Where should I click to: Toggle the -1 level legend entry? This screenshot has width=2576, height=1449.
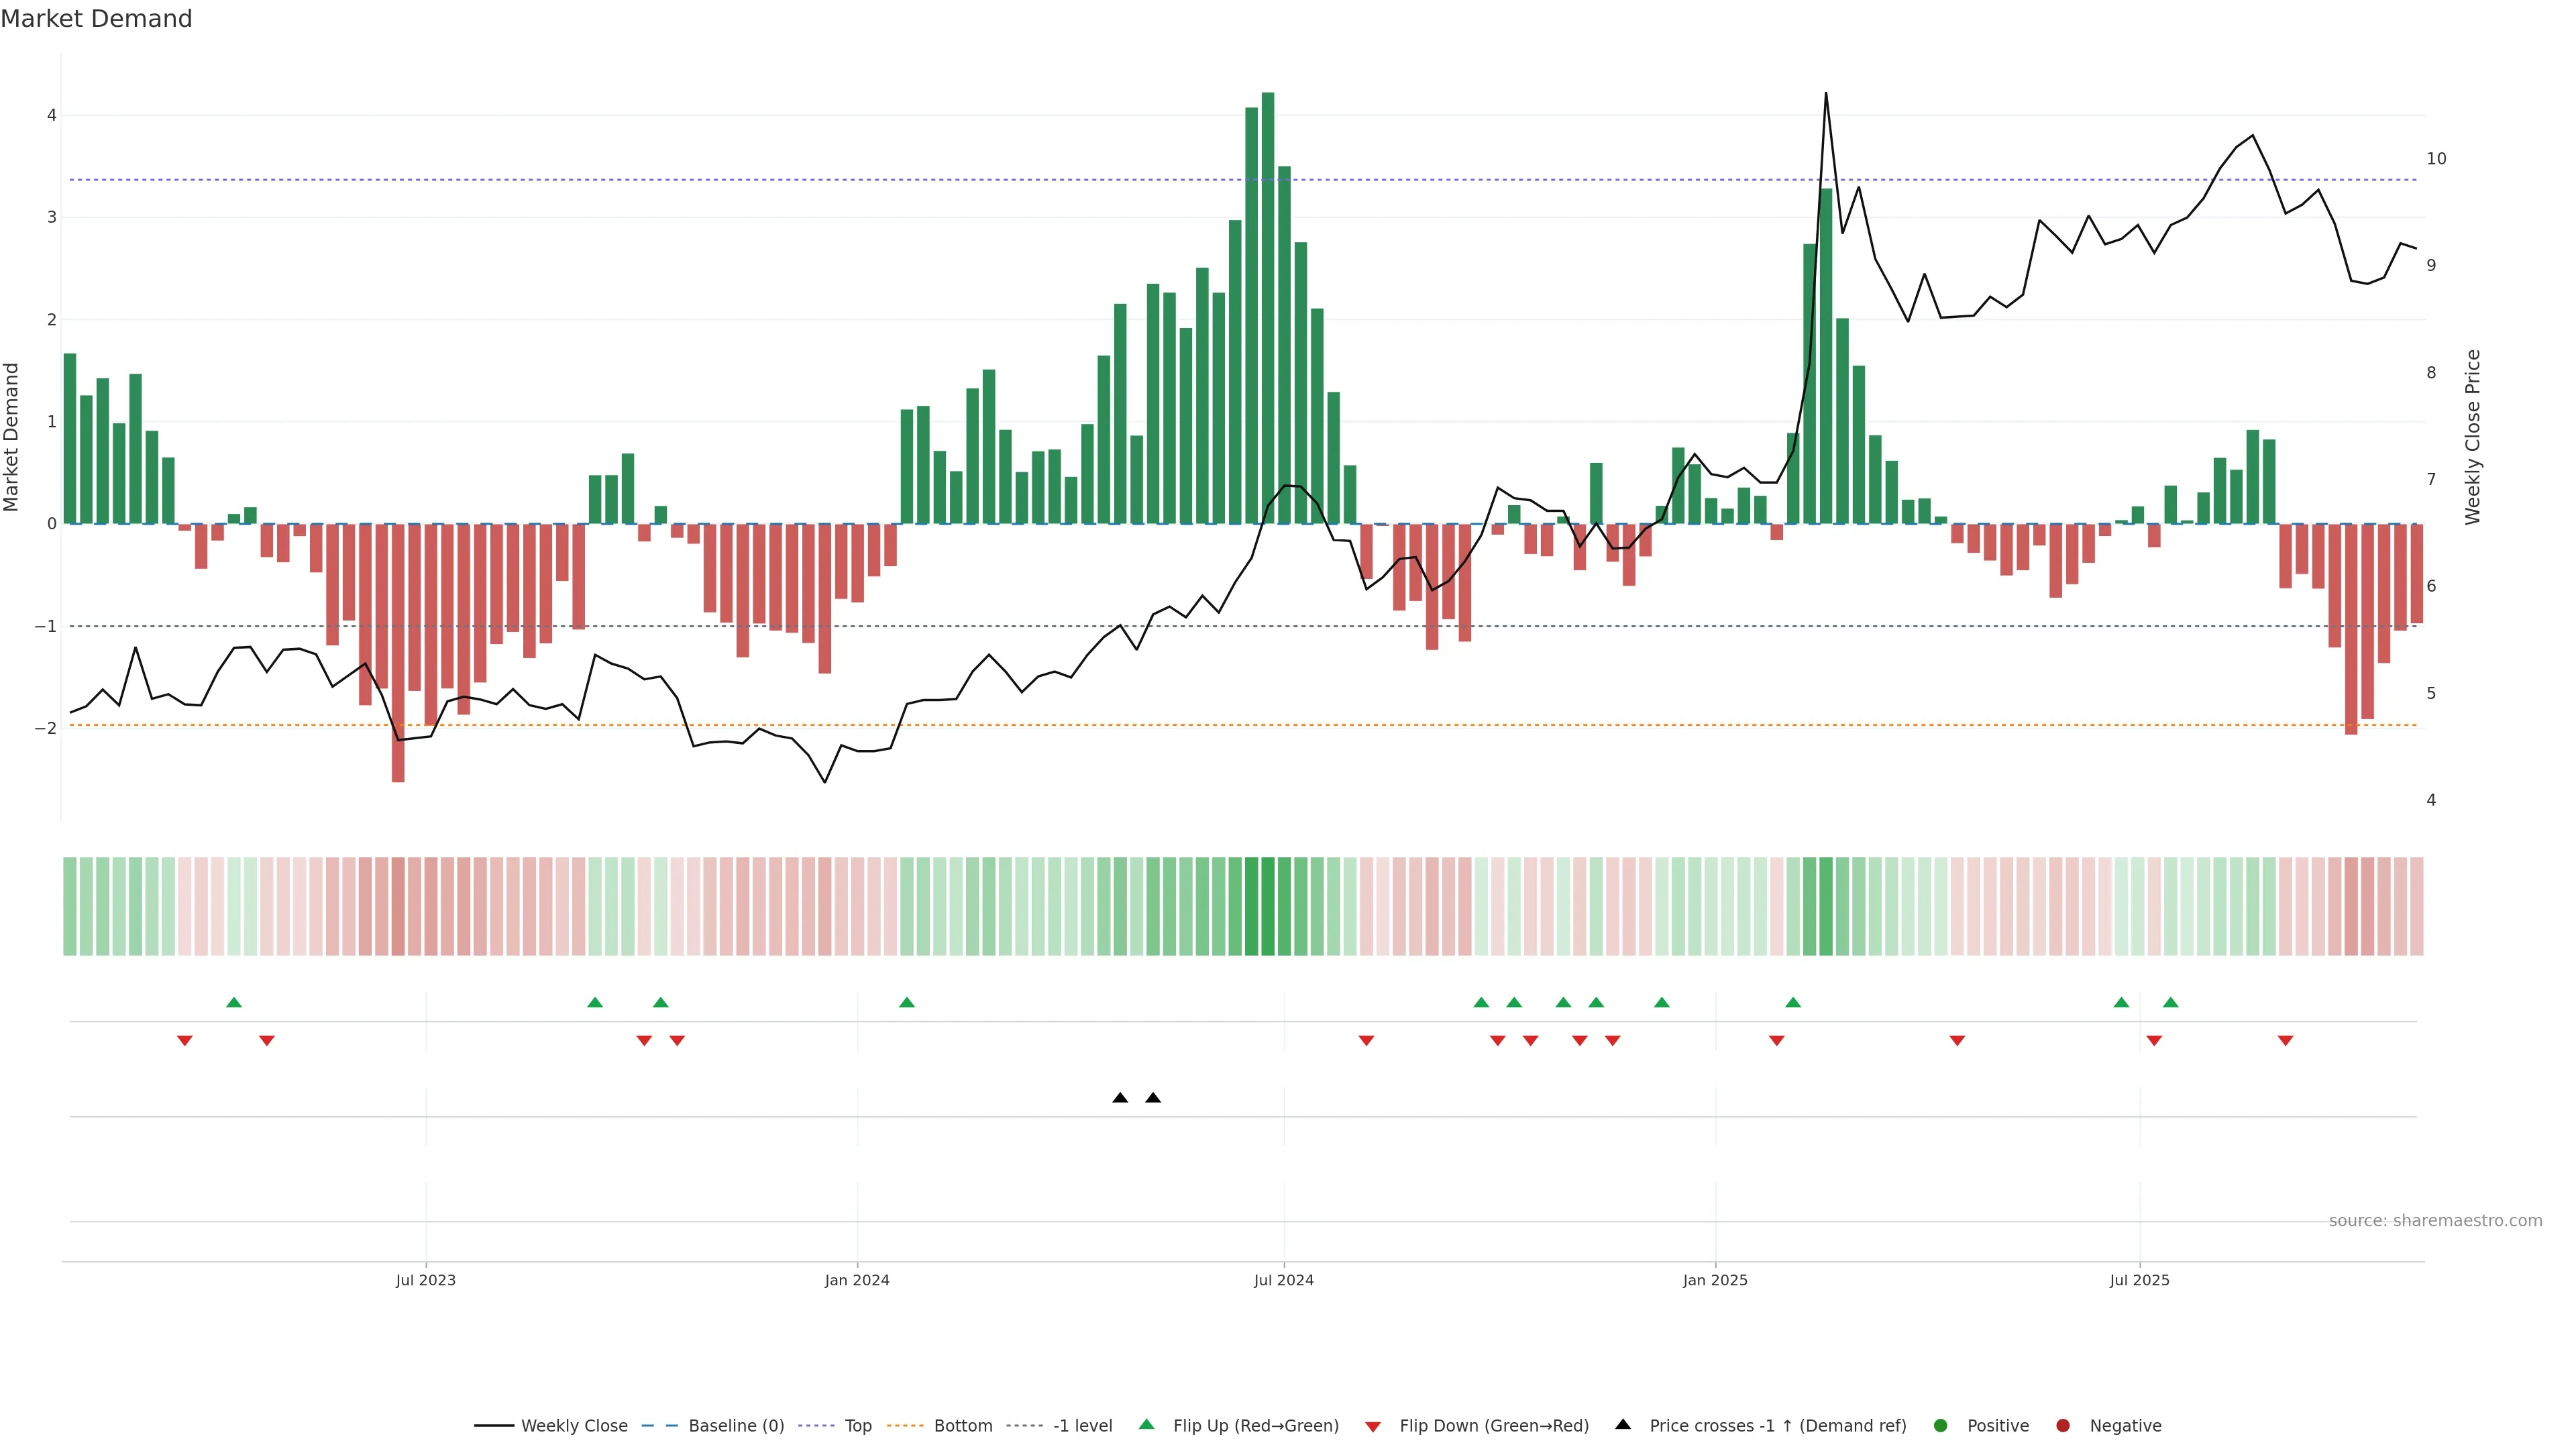1082,1426
